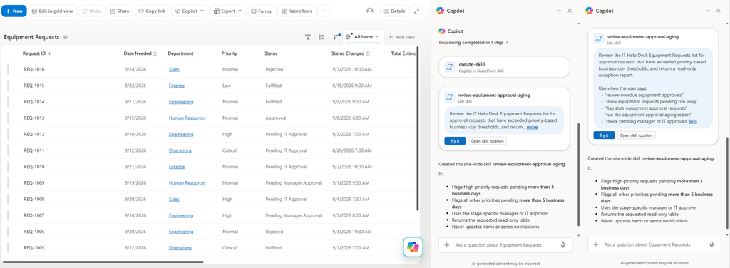This screenshot has width=730, height=268.
Task: Open the Workflows toolbar item
Action: (x=297, y=11)
